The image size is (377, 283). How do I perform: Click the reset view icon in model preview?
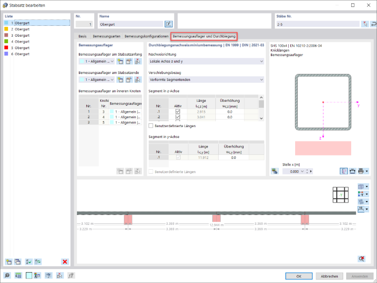(361, 259)
